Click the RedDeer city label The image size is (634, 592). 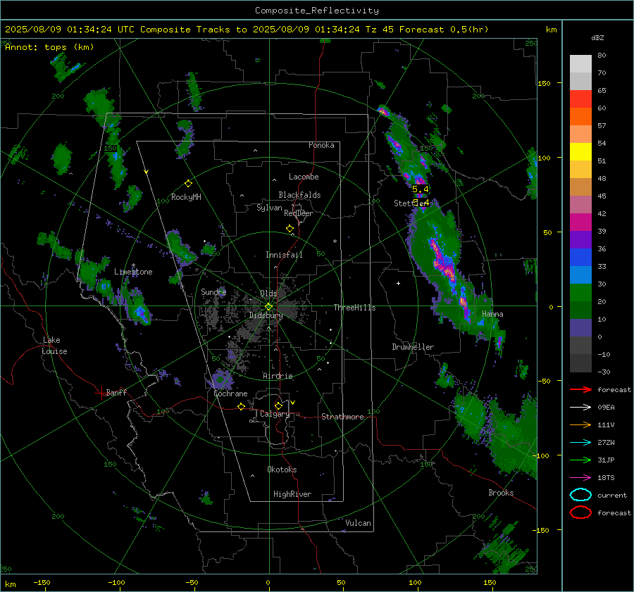[299, 213]
